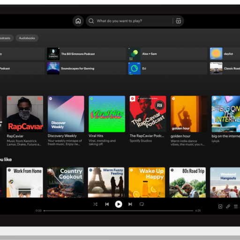Open the Work From Home playlist cover
This screenshot has height=240, width=240.
point(25,182)
